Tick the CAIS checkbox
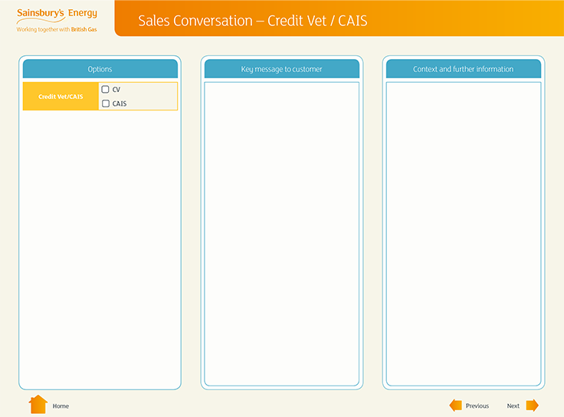The height and width of the screenshot is (417, 564). tap(106, 103)
